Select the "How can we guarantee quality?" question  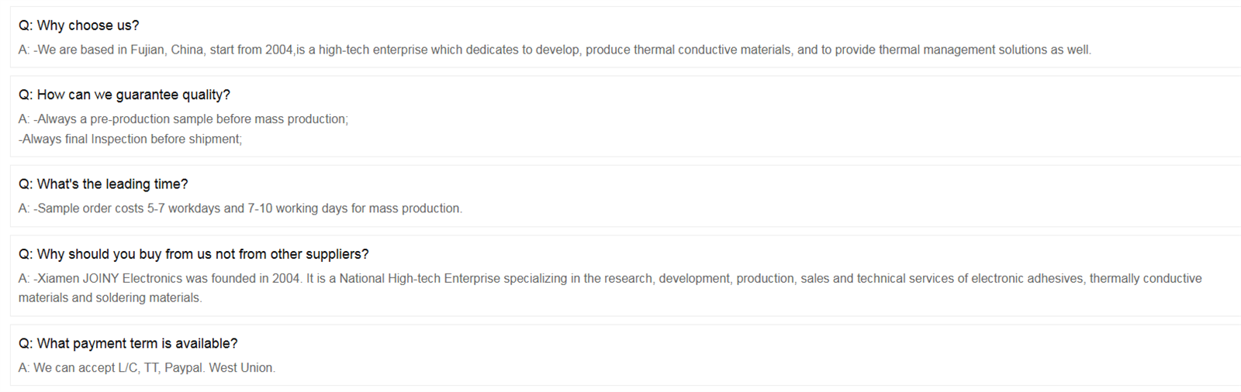124,95
